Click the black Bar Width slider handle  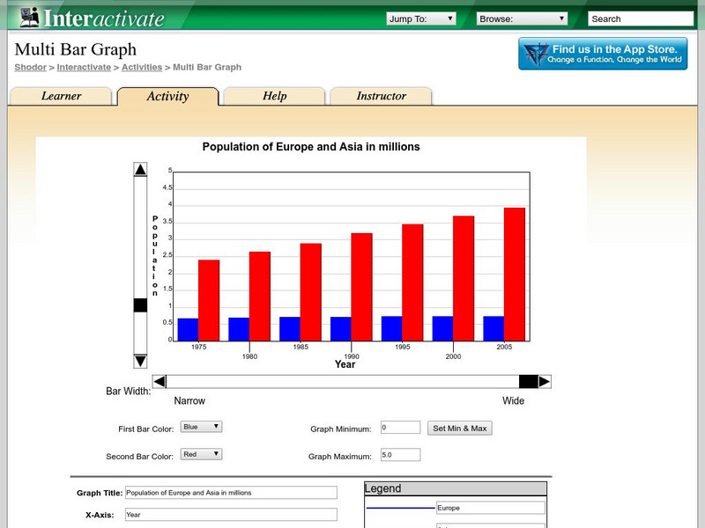coord(528,381)
